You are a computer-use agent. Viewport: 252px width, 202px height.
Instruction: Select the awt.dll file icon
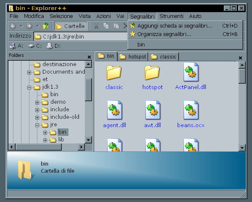153,110
